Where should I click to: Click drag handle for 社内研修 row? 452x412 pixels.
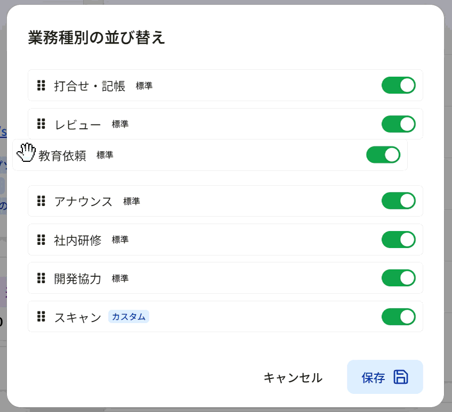tap(41, 240)
